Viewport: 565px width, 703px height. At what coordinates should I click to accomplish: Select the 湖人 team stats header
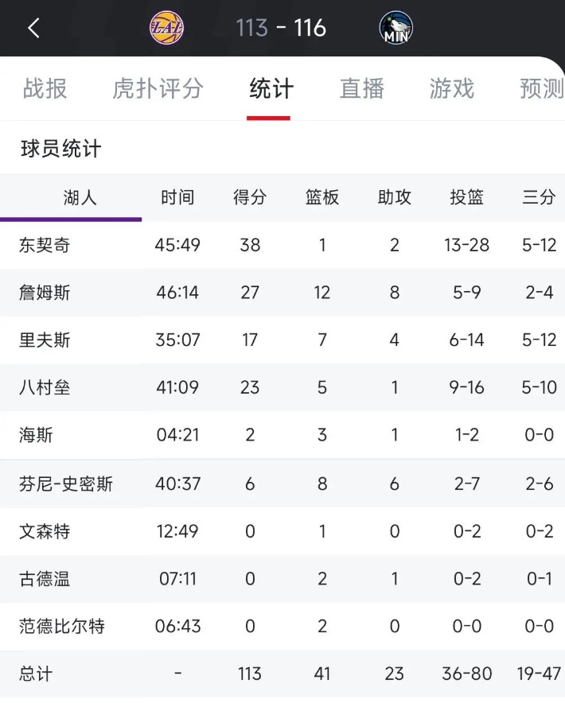(x=80, y=197)
